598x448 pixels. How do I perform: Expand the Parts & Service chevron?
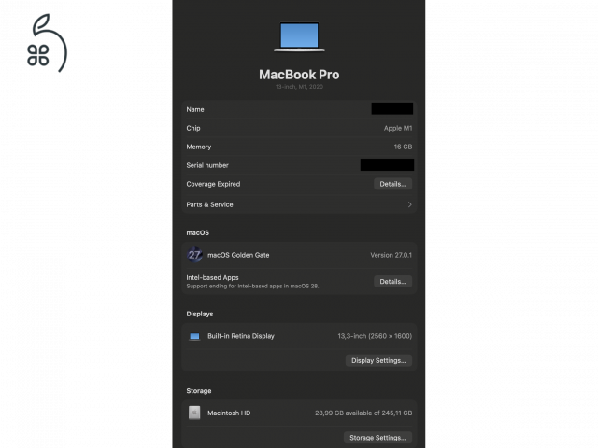409,204
